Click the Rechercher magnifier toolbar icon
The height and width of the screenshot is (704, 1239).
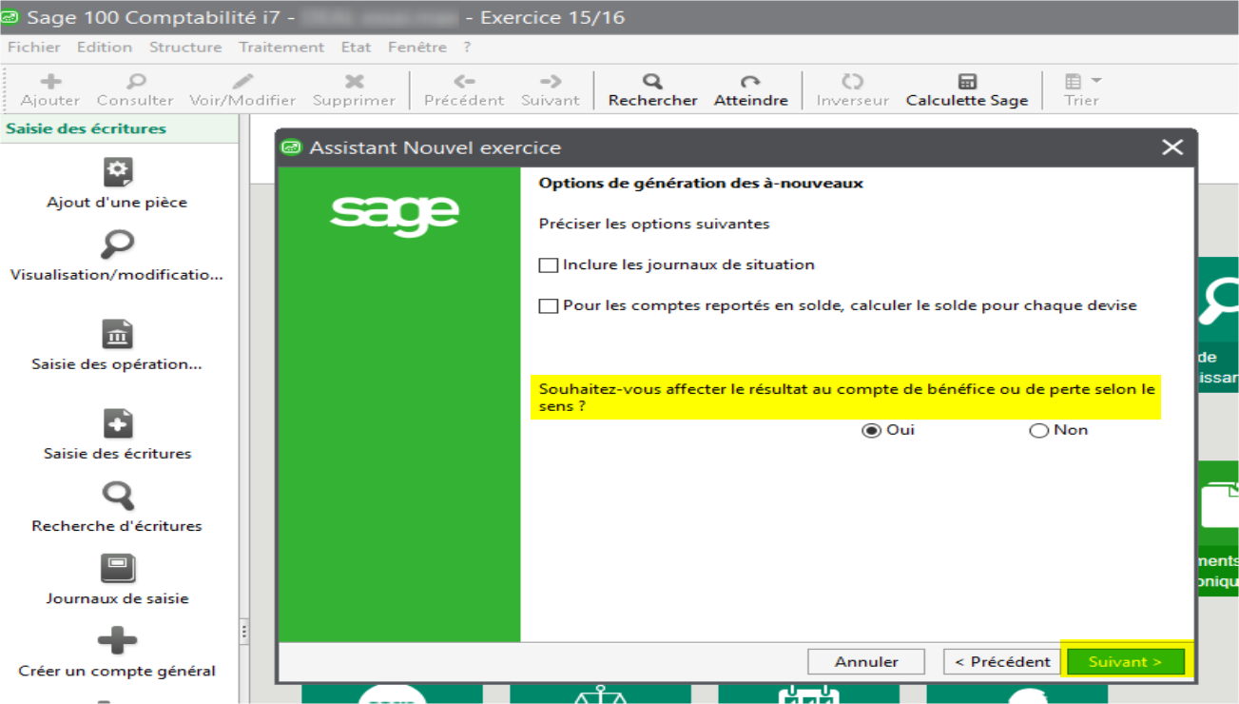tap(652, 82)
